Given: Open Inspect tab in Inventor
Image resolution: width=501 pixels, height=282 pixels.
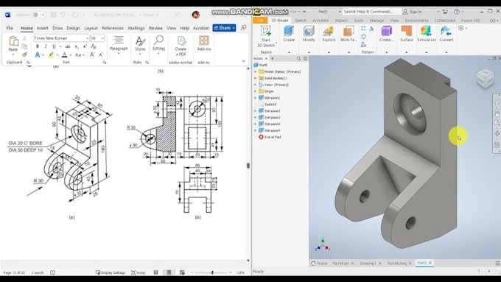Looking at the screenshot, I should coord(341,21).
